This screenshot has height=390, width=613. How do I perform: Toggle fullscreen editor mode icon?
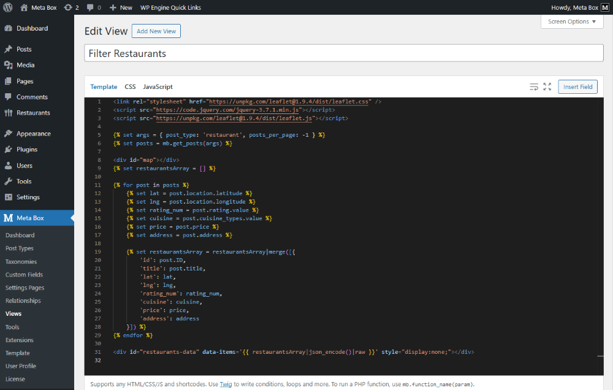point(547,87)
